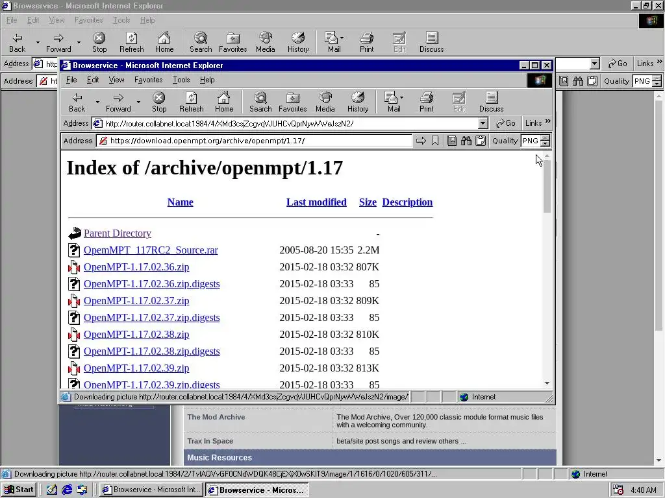The height and width of the screenshot is (498, 665).
Task: Expand the Forward dropdown in background window
Action: (79, 42)
